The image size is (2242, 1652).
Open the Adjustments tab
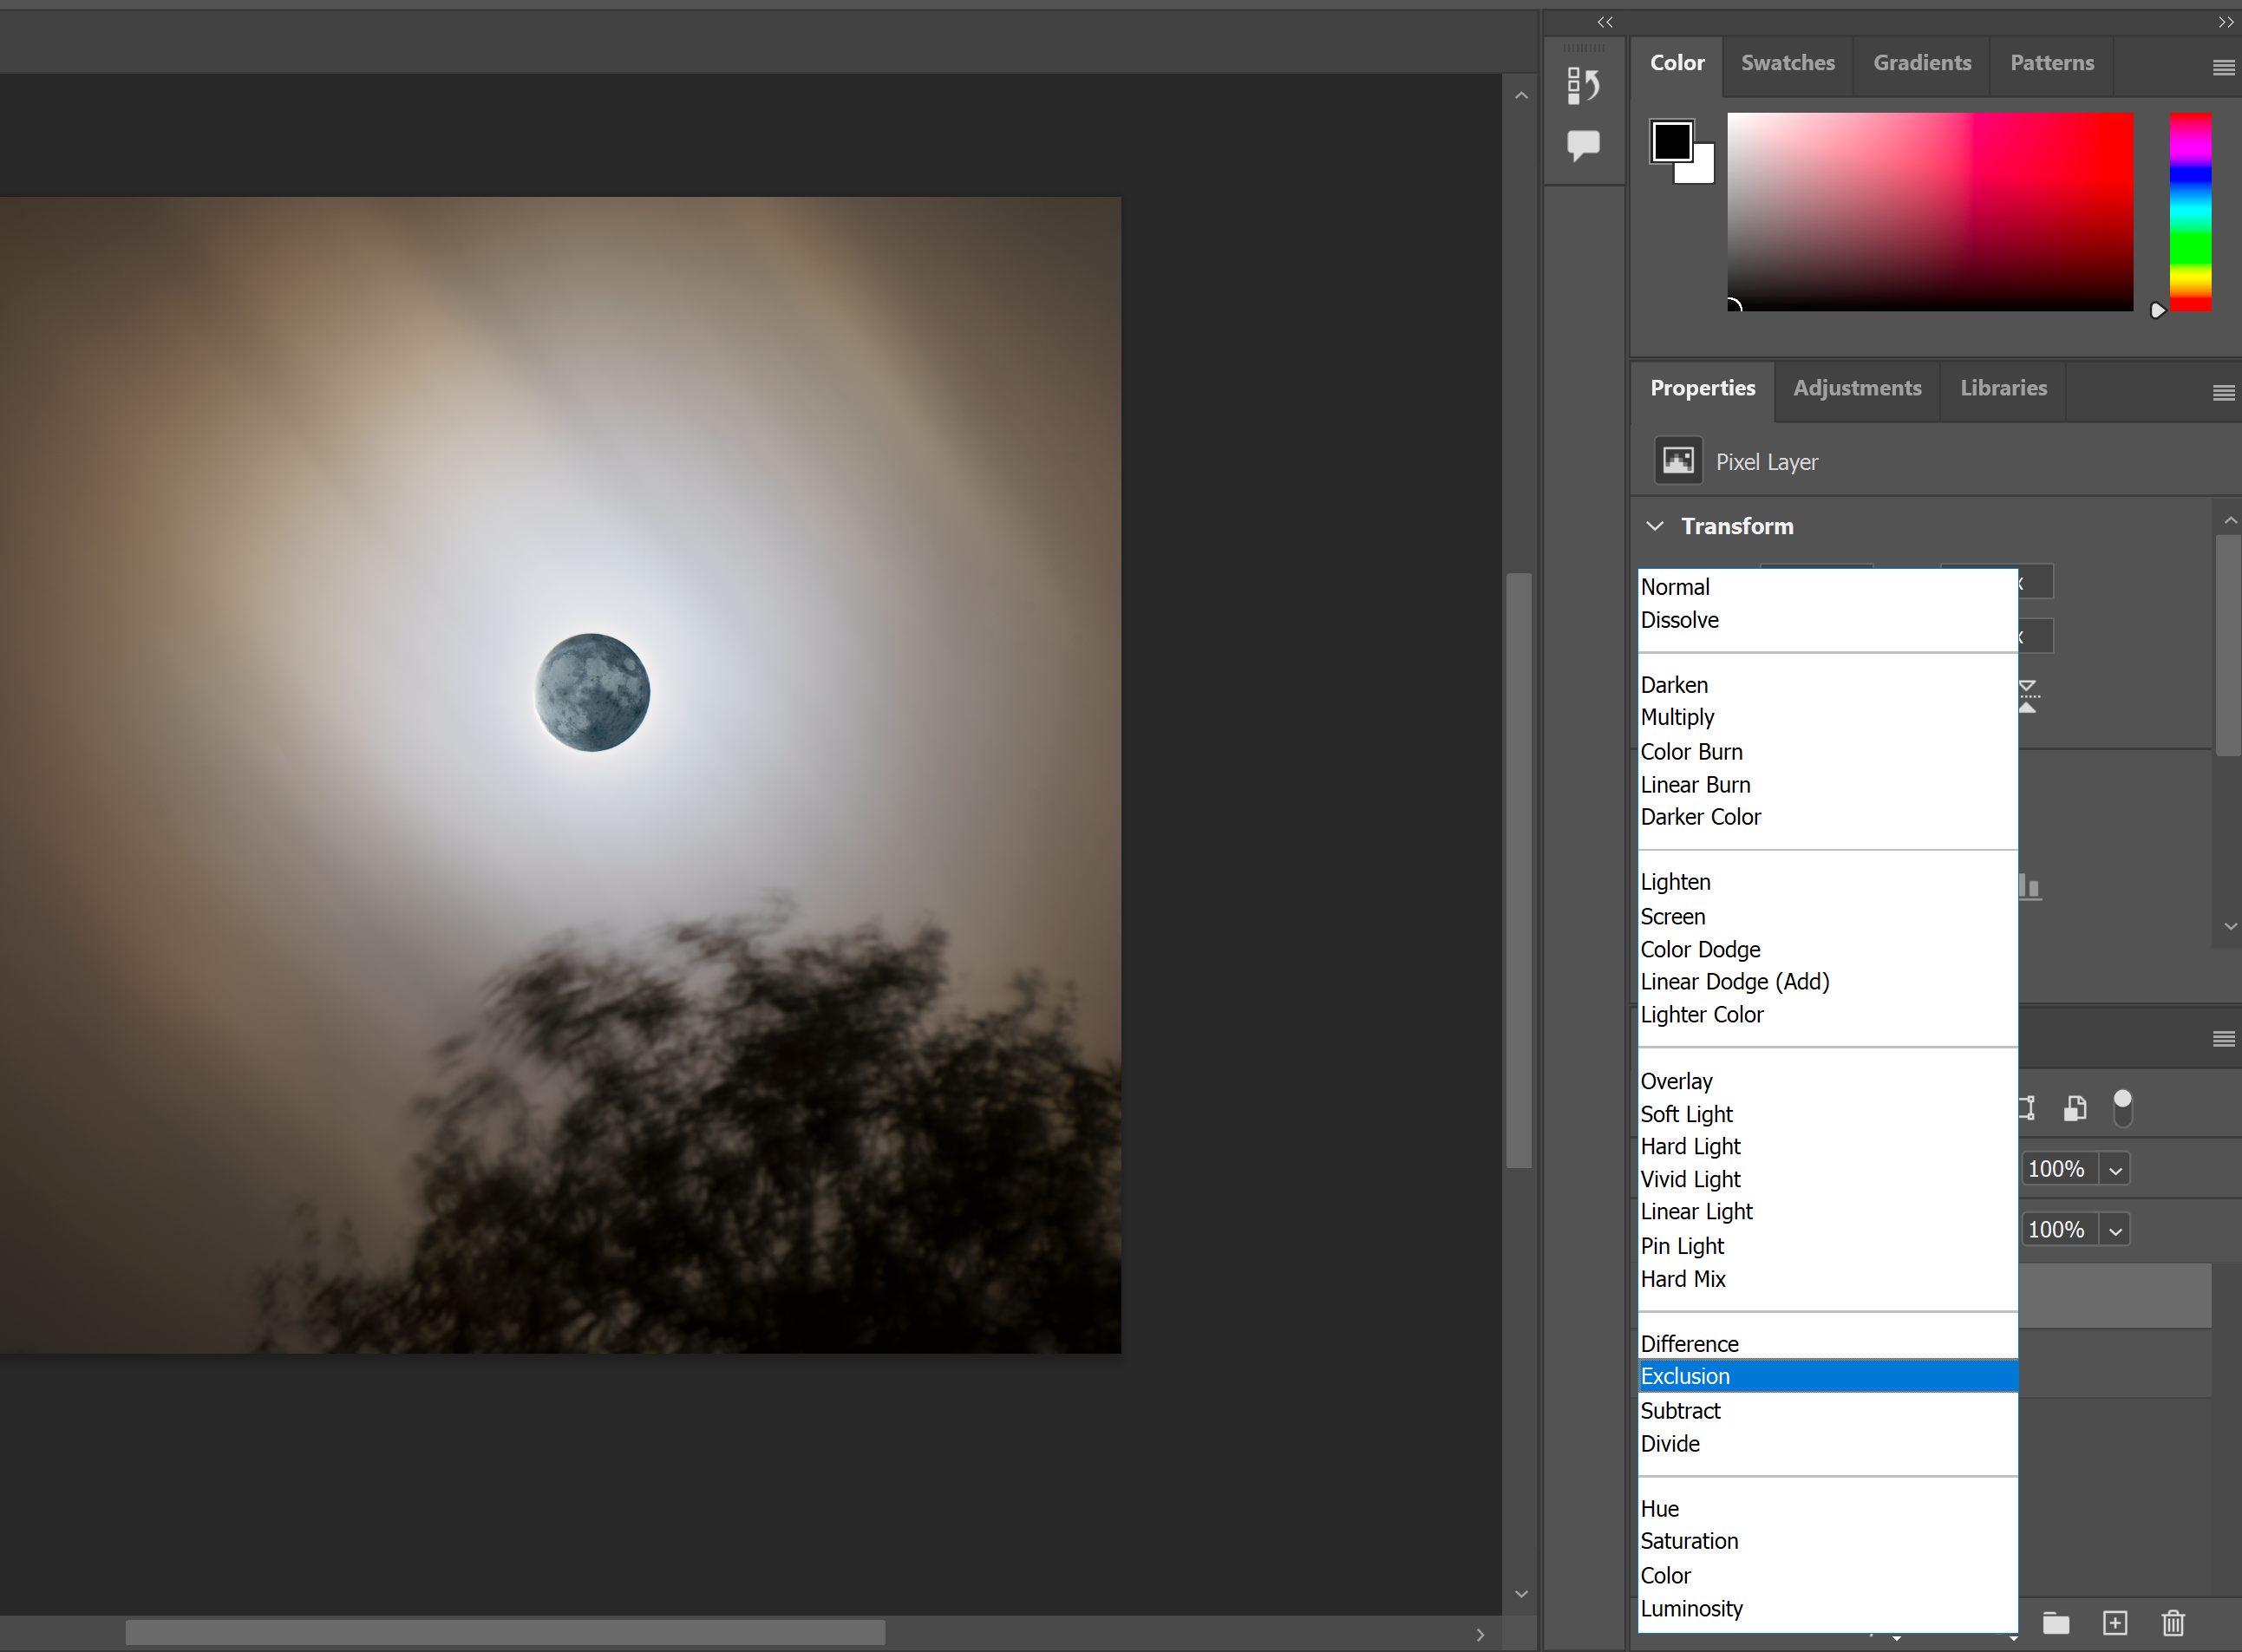click(x=1856, y=388)
